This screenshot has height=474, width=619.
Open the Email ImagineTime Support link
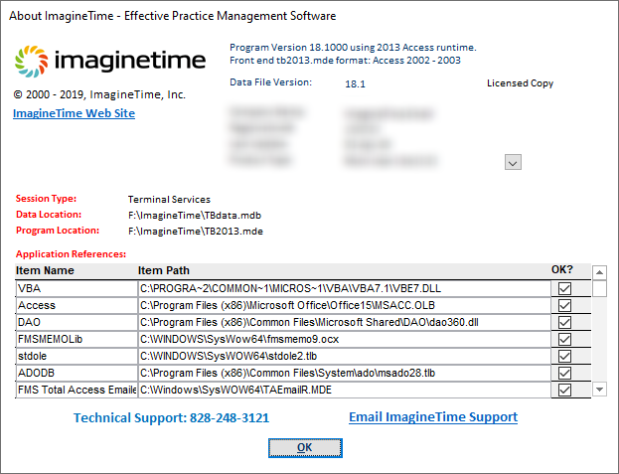(433, 416)
